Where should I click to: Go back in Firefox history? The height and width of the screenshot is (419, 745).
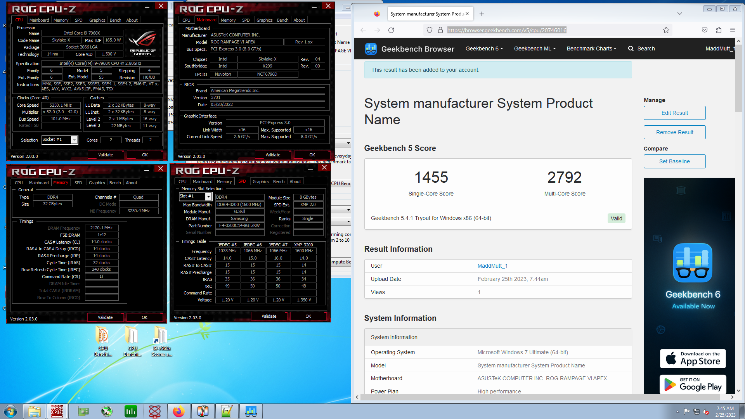[x=363, y=30]
